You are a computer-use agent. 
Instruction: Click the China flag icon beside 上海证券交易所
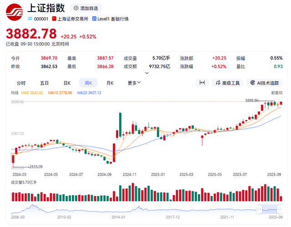coord(54,19)
